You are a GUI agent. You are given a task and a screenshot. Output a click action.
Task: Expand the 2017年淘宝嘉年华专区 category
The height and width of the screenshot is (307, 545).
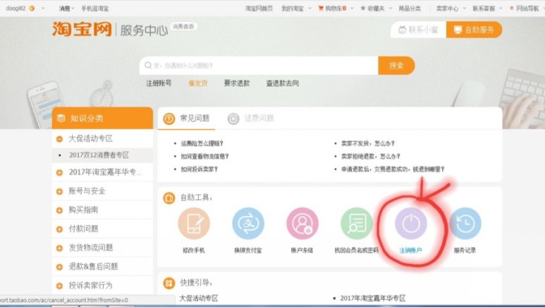pyautogui.click(x=59, y=172)
